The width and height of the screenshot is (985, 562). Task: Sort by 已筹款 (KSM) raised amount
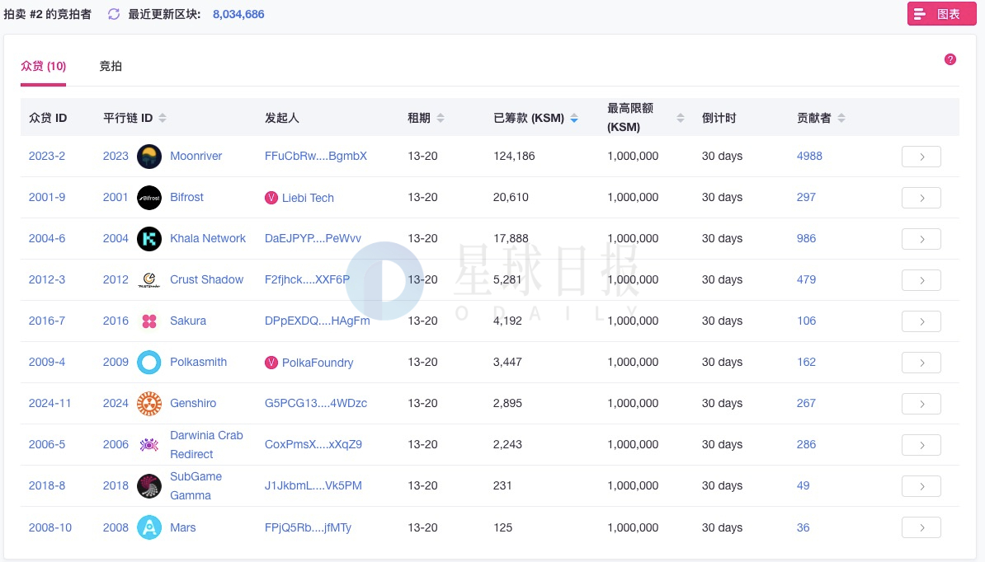click(574, 119)
